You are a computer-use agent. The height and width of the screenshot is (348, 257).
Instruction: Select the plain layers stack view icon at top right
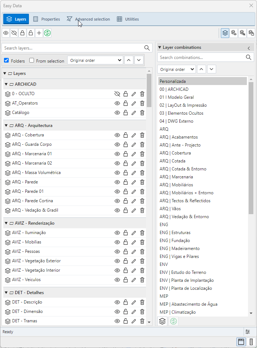[225, 33]
